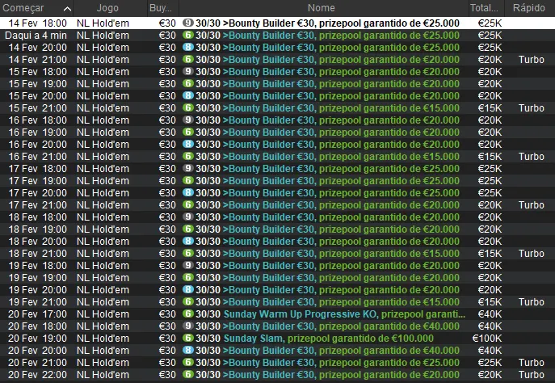Click the '20 Fev 17:00' start time

[x=37, y=314]
